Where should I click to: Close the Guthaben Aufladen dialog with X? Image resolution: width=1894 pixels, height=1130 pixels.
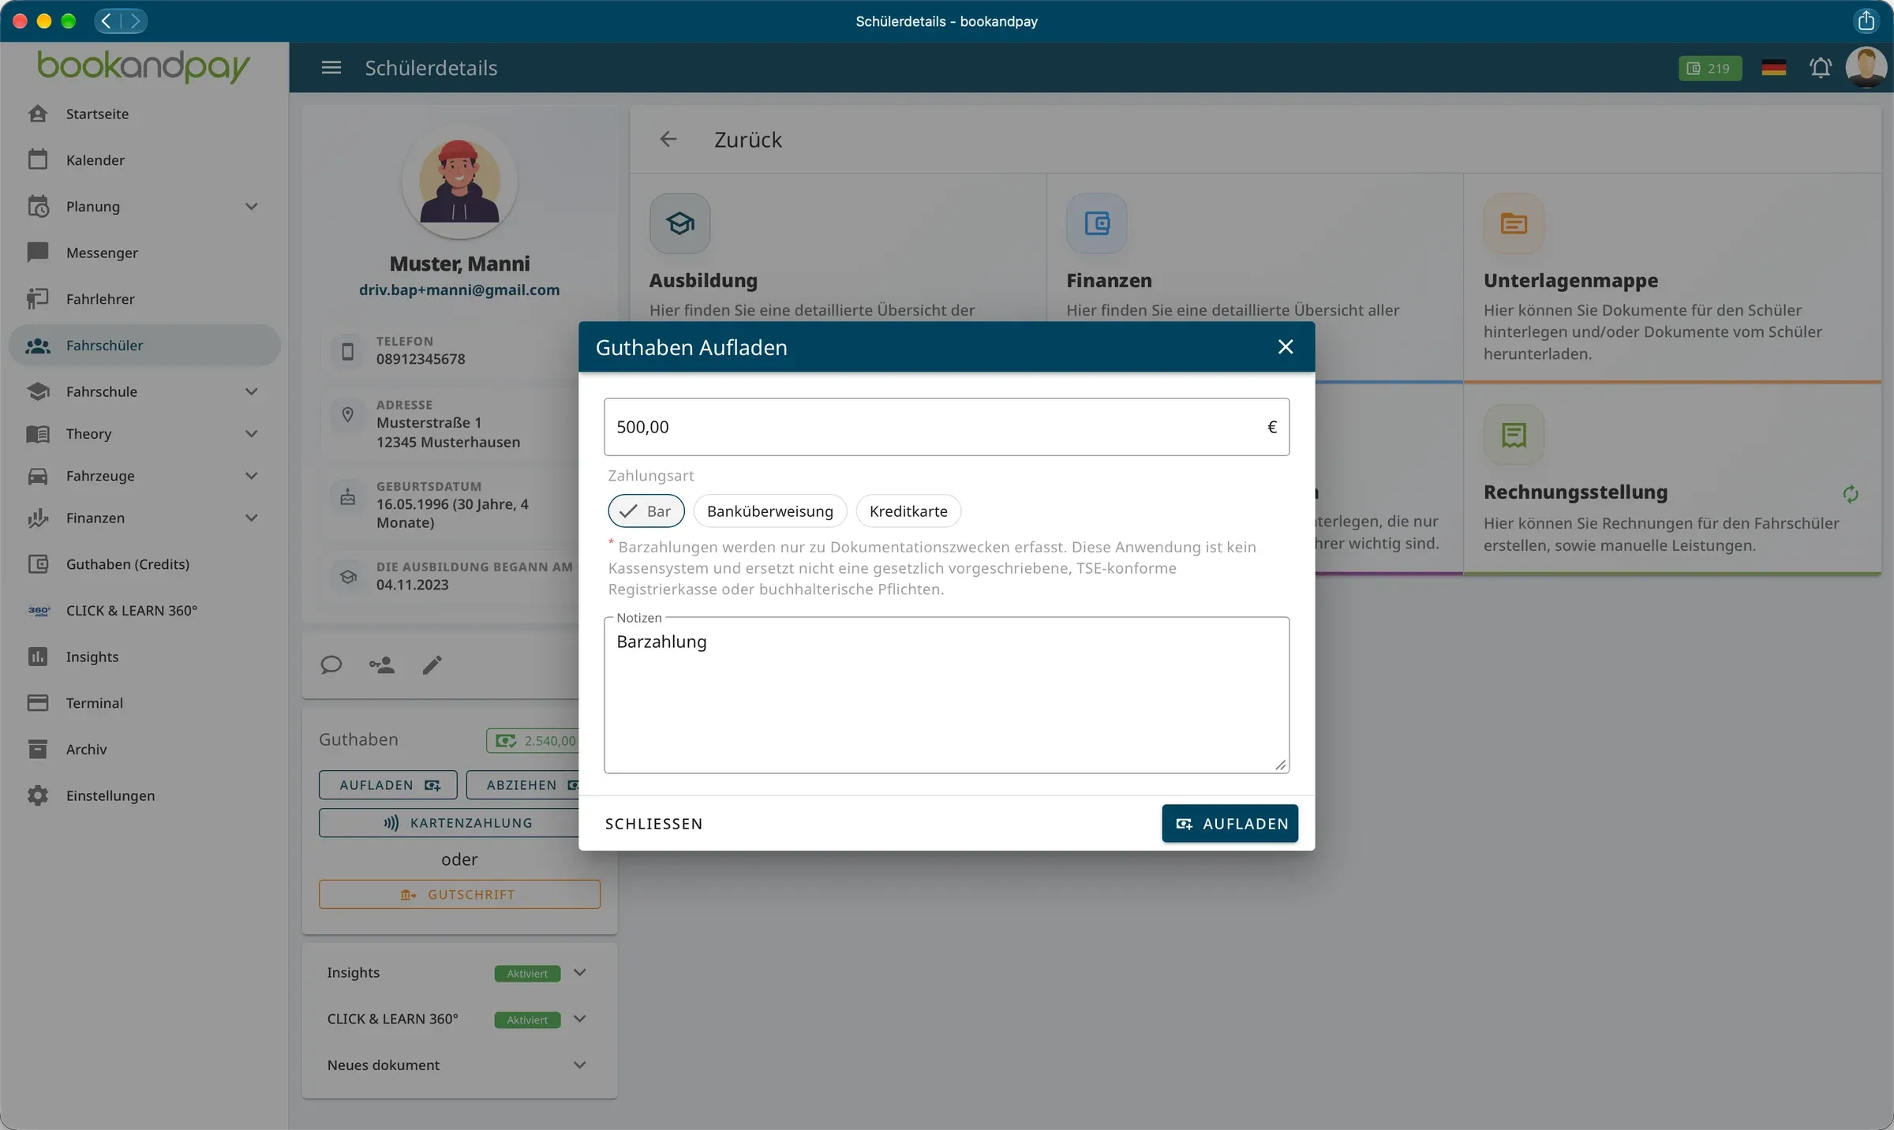[1286, 347]
